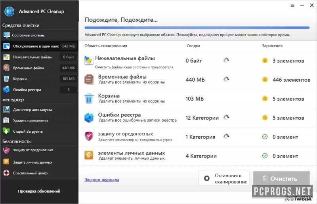This screenshot has width=317, height=204.
Task: Open Спасательный центр in the sidebar
Action: 39,173
